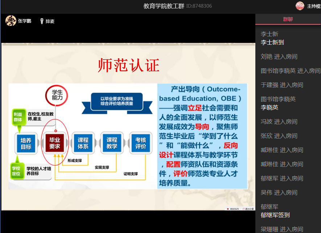The width and height of the screenshot is (321, 233).
Task: Click the 退出分享 exit sharing button
Action: (x=249, y=209)
